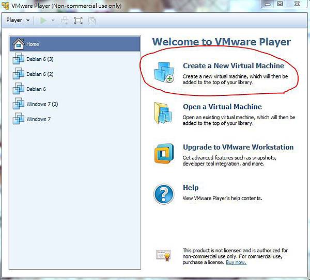This screenshot has width=310, height=280.
Task: Click the license certificate icon
Action: pos(163,255)
